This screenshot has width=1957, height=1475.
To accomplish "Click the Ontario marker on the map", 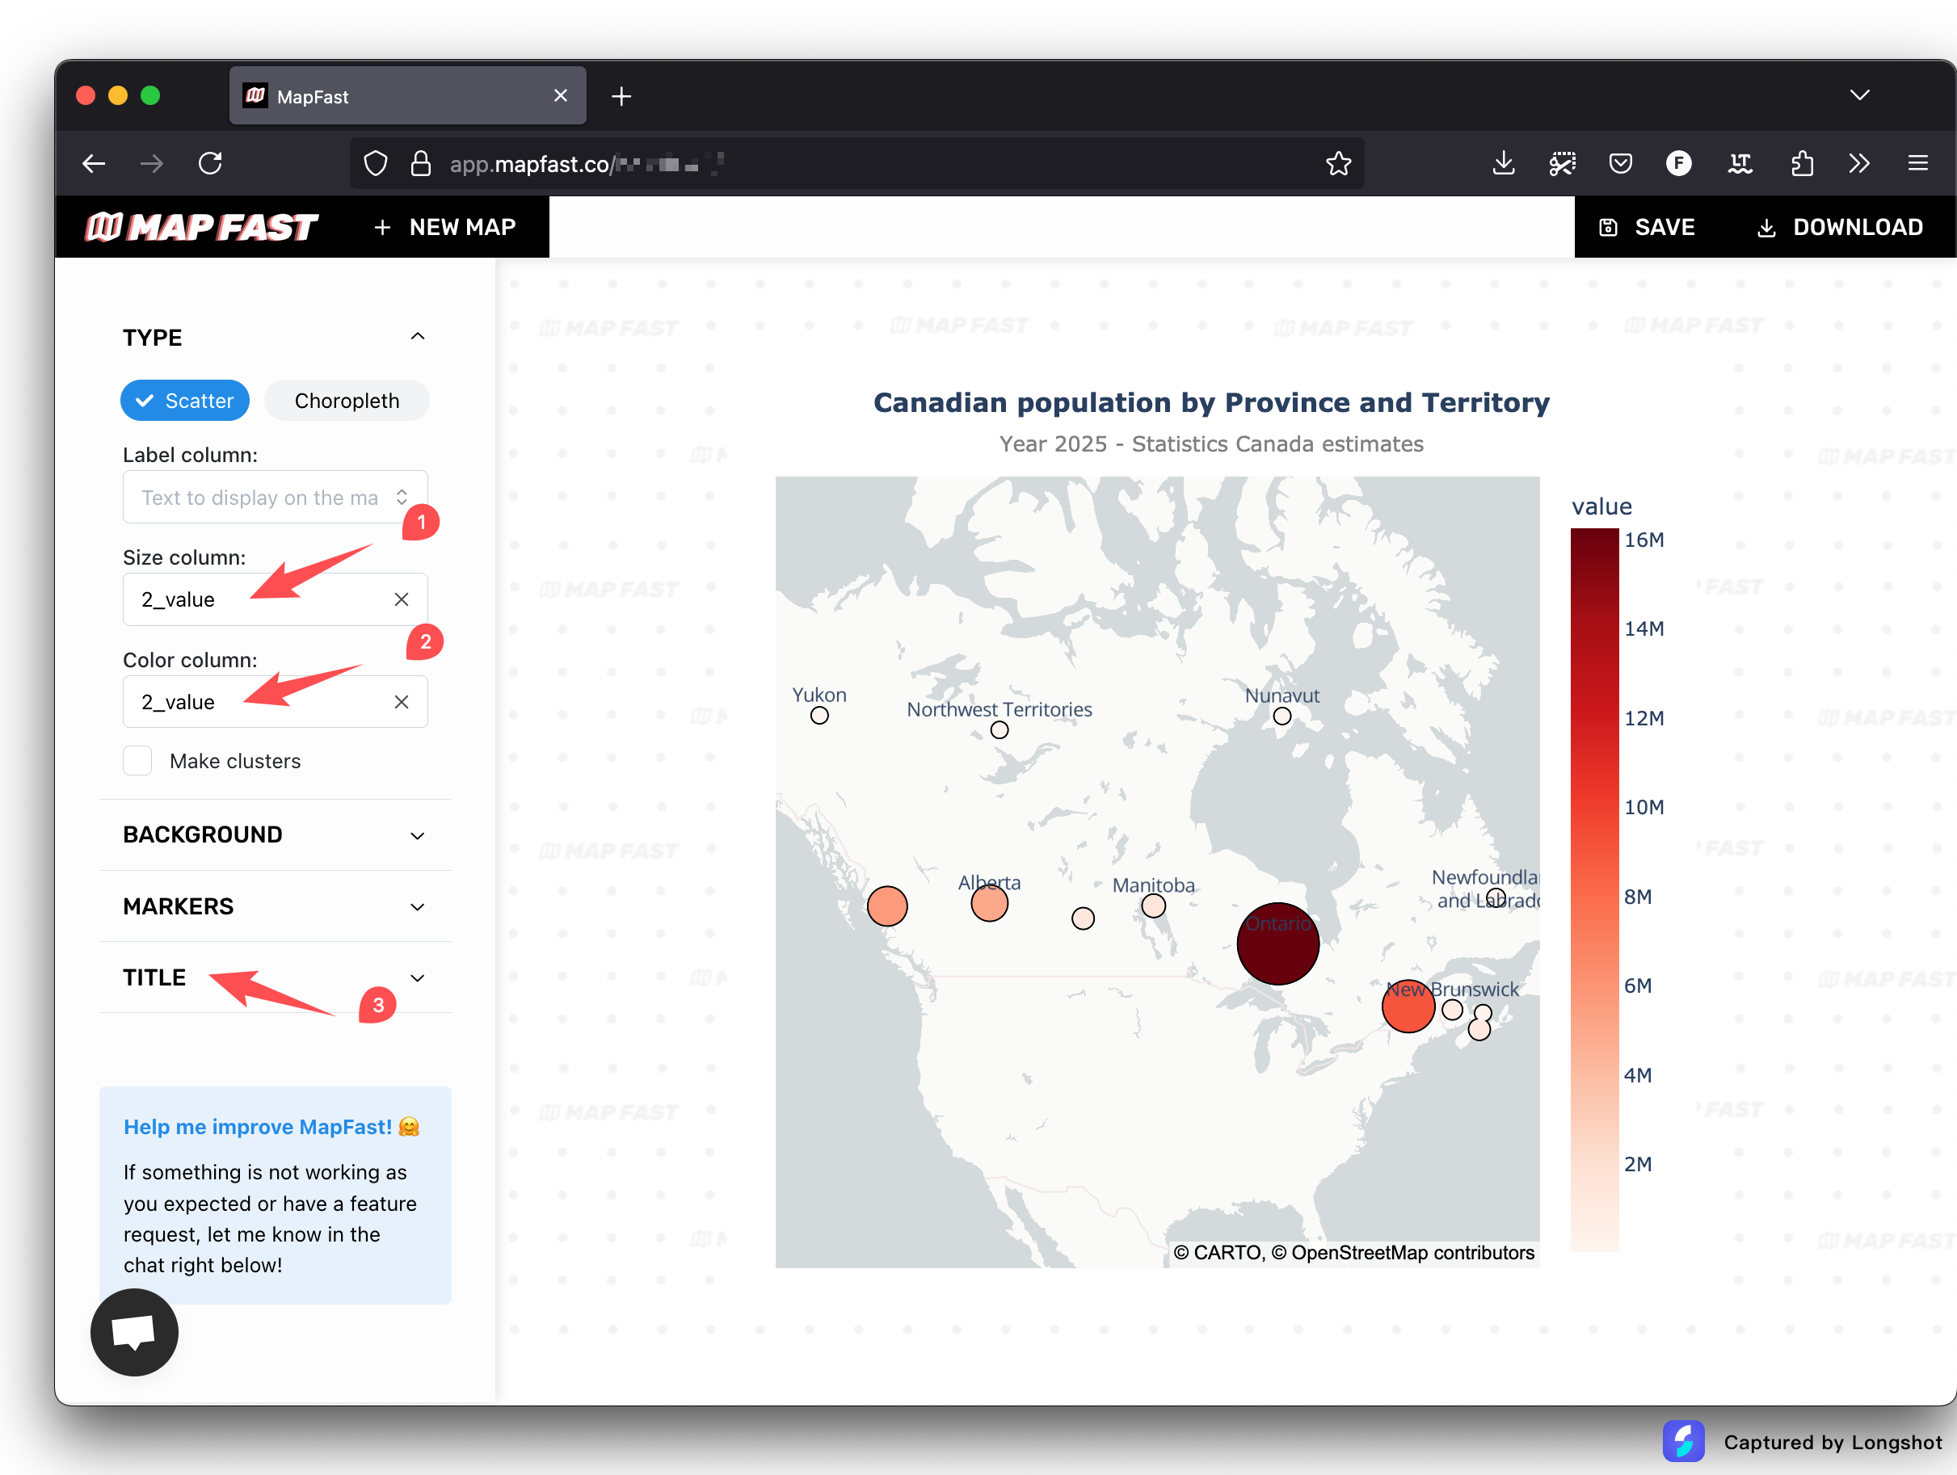I will [x=1277, y=943].
